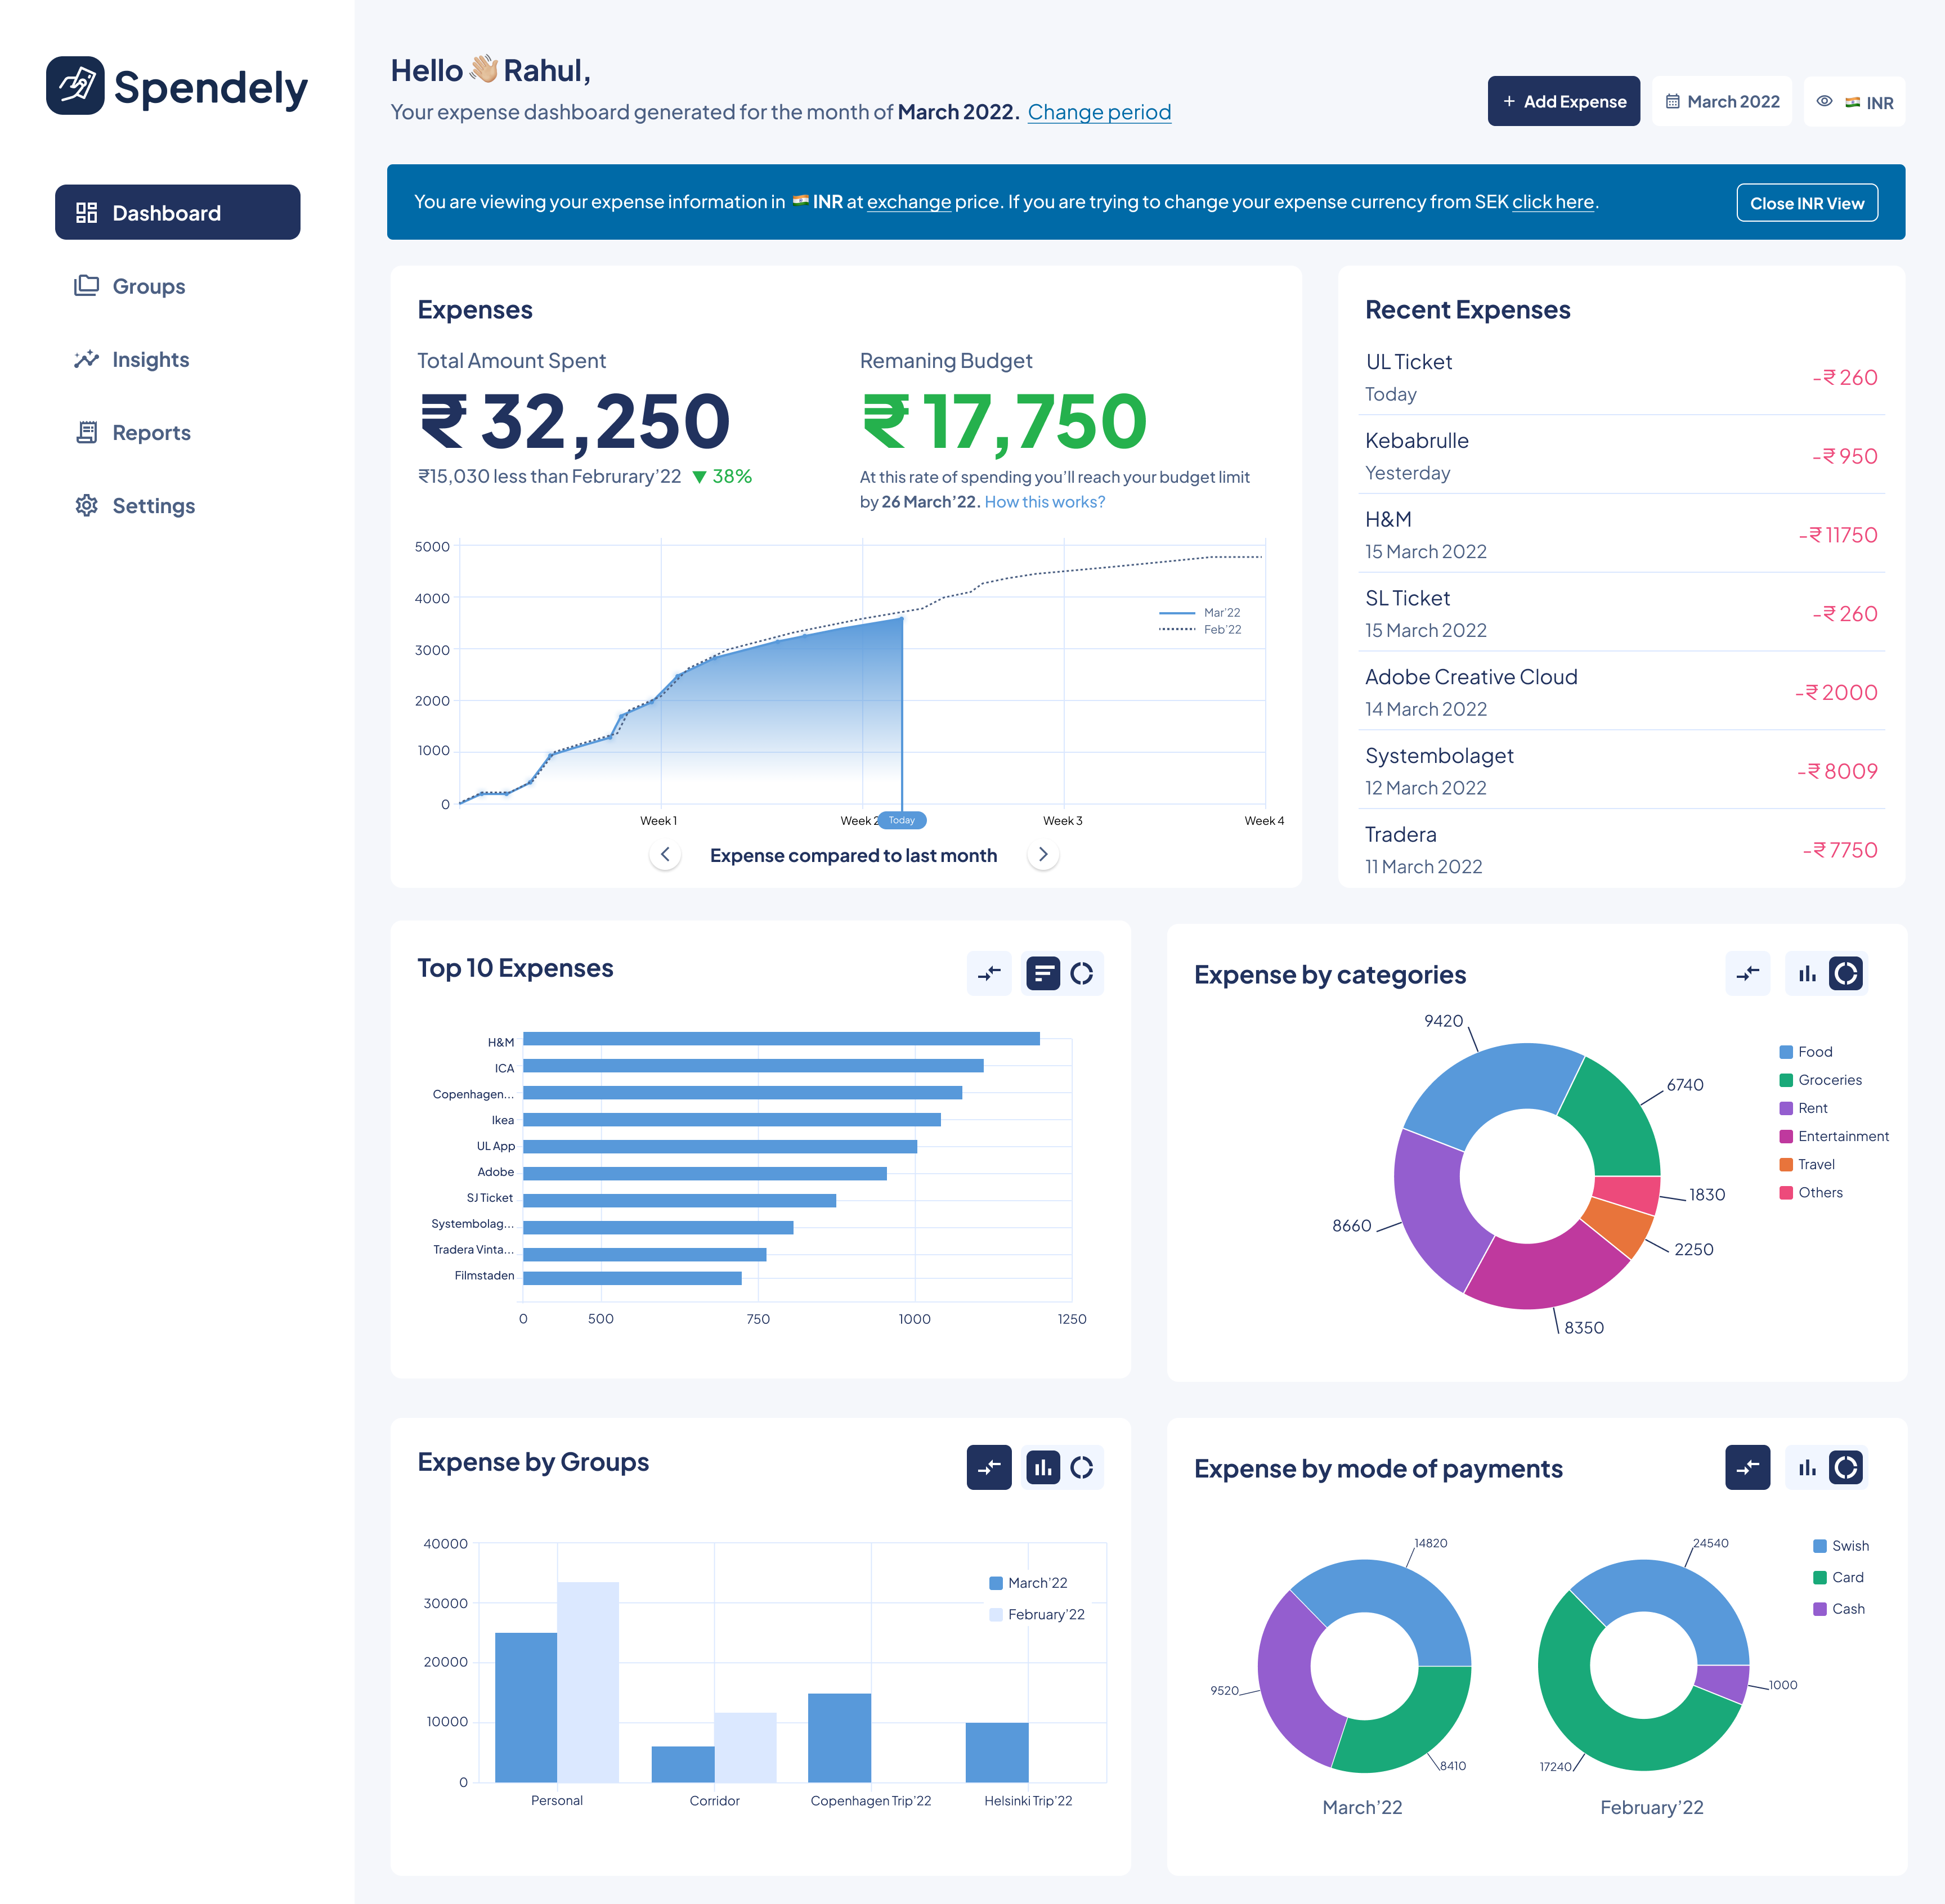1945x1904 pixels.
Task: Select bar chart in Expense by Groups
Action: (1043, 1467)
